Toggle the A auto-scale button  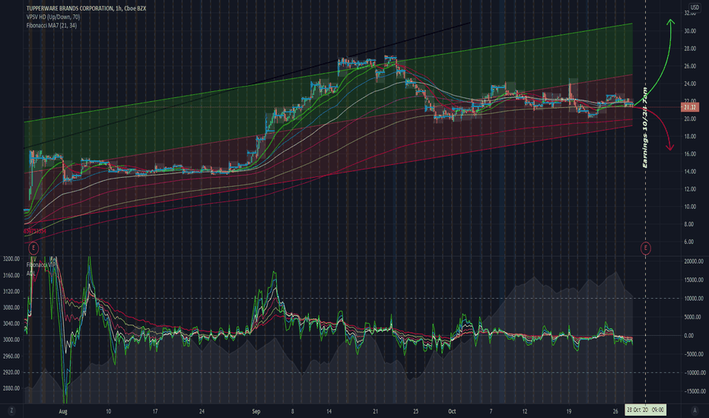click(x=695, y=410)
